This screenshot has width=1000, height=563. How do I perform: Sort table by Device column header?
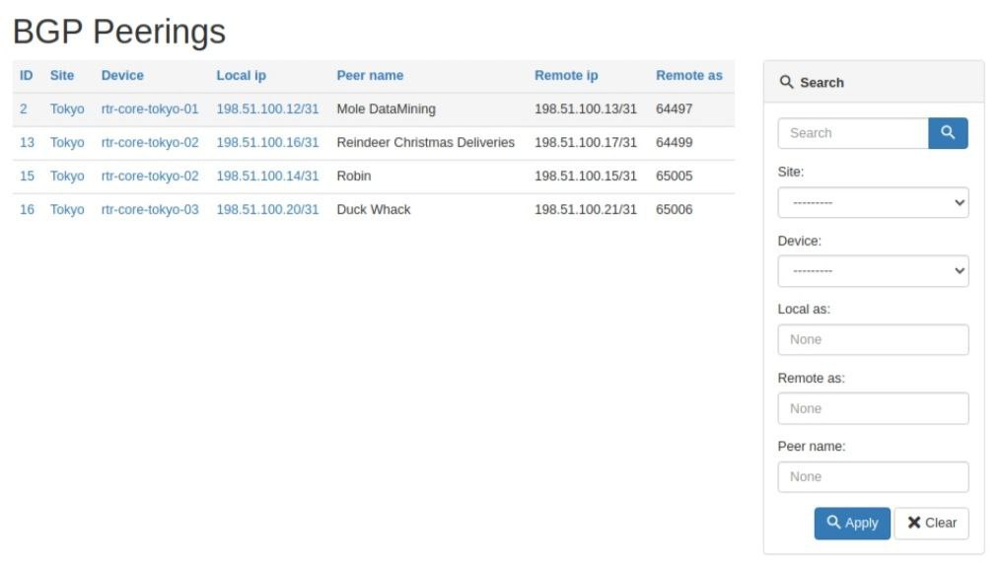122,75
